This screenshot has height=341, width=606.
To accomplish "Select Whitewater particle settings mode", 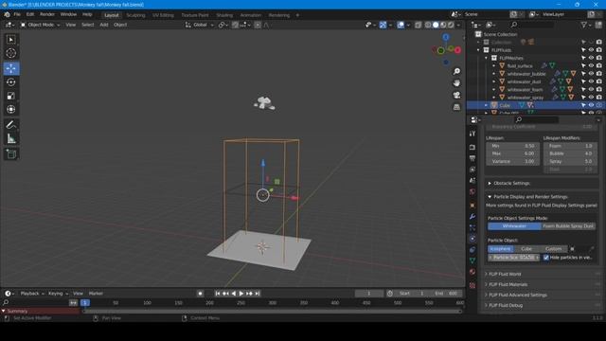I will pyautogui.click(x=514, y=226).
